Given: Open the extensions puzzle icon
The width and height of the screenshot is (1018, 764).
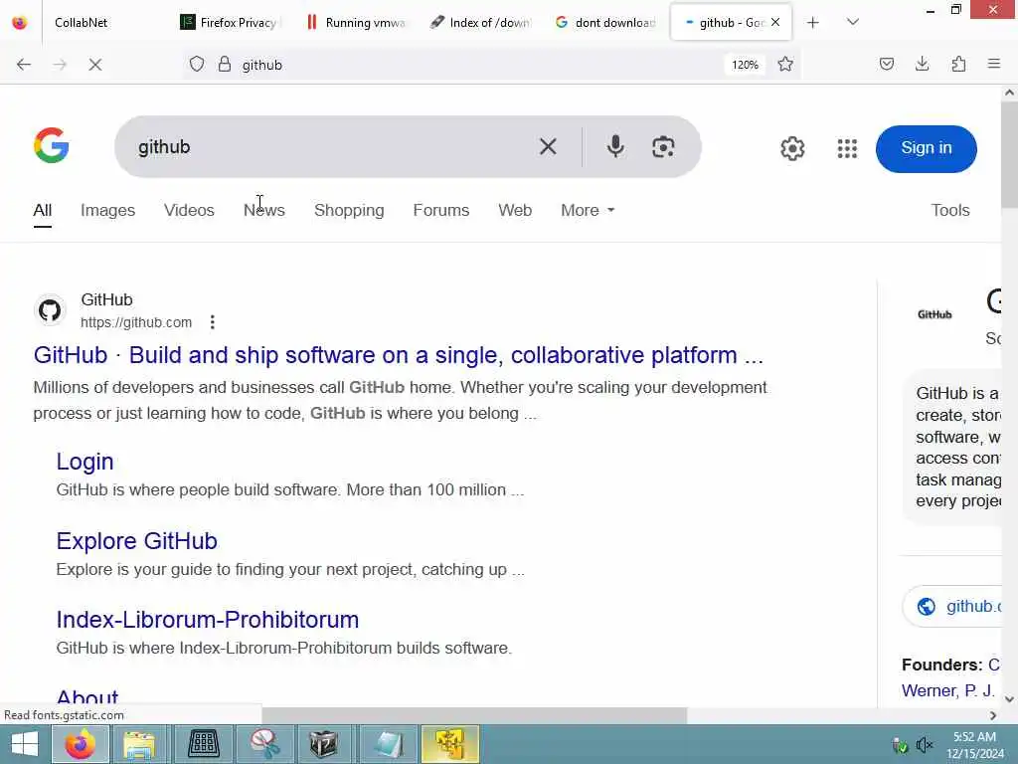Looking at the screenshot, I should (958, 65).
